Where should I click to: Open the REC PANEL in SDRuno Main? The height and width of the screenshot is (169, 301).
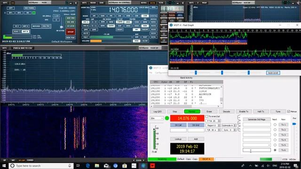[29, 8]
